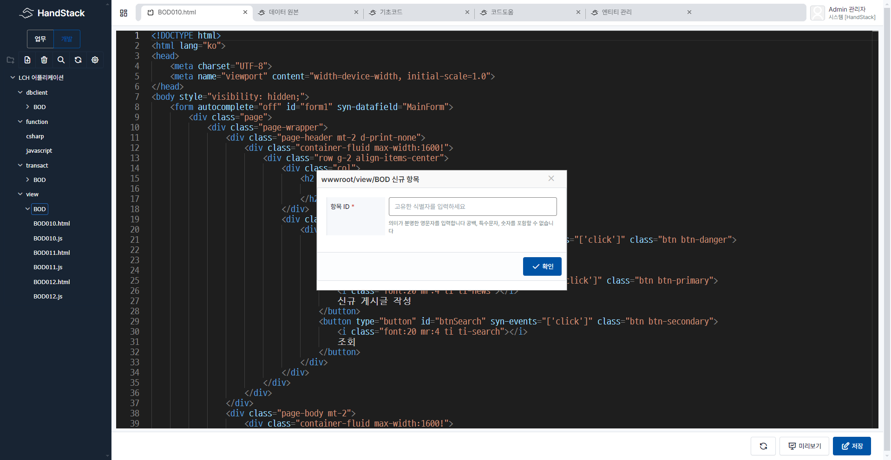Close the 코드도움 tab
Viewport: 891px width, 460px height.
(578, 12)
